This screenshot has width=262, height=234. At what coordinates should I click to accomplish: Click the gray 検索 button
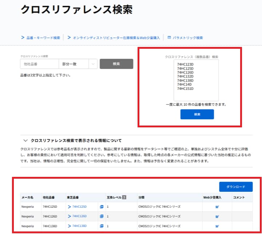(116, 64)
